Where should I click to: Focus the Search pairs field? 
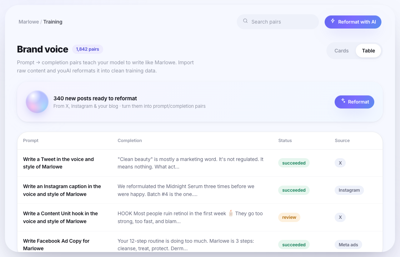click(278, 22)
